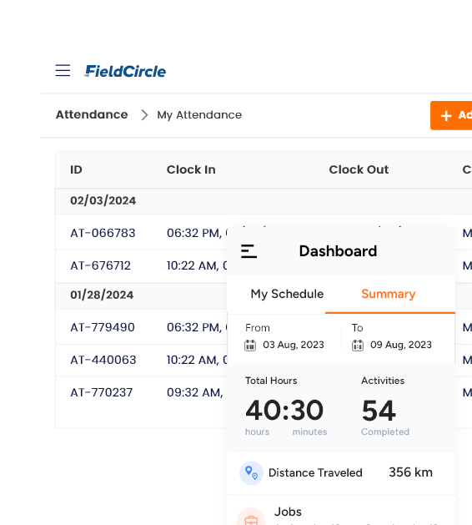Select To date 09 Aug, 2023
Image resolution: width=472 pixels, height=525 pixels.
point(401,345)
